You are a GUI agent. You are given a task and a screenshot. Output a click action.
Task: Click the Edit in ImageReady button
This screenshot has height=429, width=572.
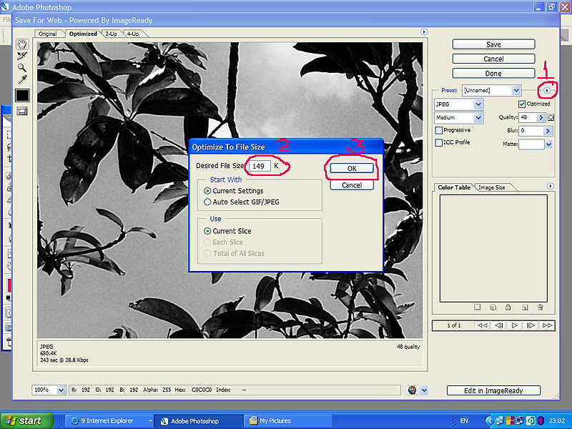(x=493, y=390)
